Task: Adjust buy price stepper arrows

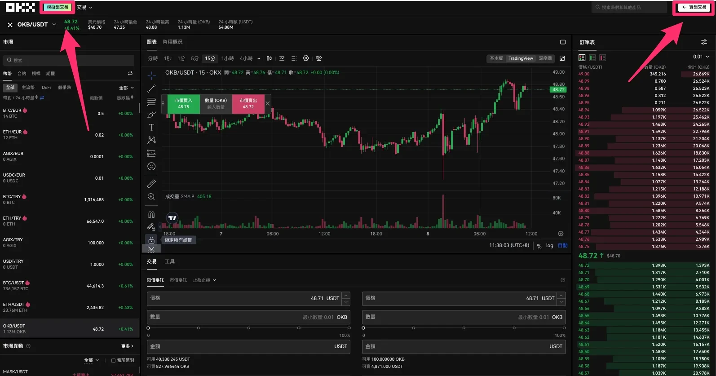Action: [x=346, y=298]
